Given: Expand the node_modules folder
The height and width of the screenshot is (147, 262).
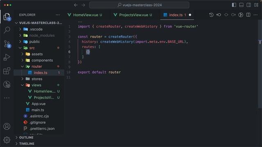Looking at the screenshot, I should (39, 36).
